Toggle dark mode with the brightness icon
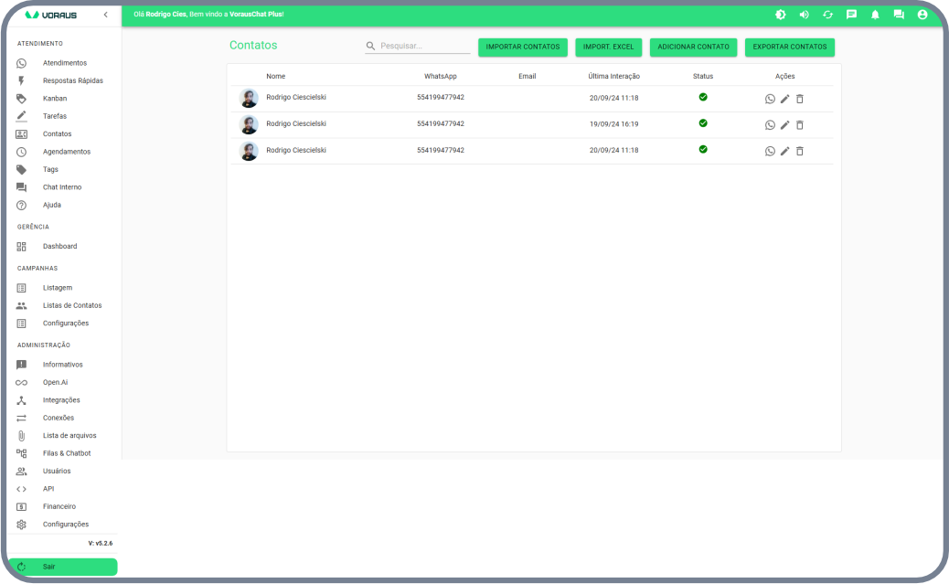The height and width of the screenshot is (584, 949). [780, 15]
